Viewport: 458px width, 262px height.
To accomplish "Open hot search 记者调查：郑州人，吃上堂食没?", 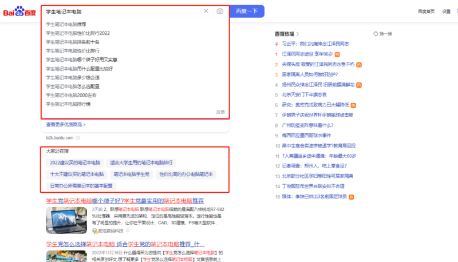I will 314,166.
